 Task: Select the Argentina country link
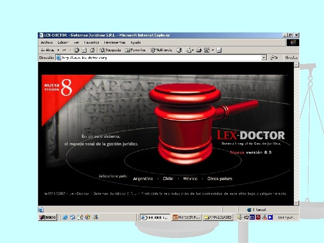[x=143, y=179]
